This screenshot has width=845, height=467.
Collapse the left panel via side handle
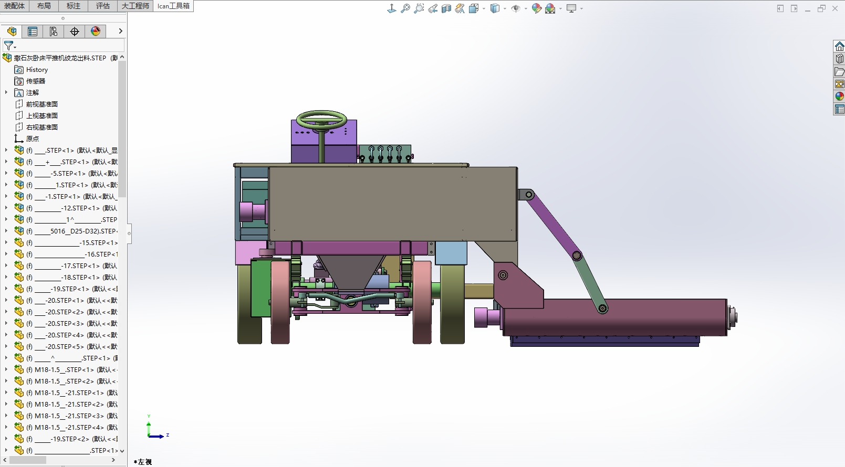pyautogui.click(x=129, y=234)
